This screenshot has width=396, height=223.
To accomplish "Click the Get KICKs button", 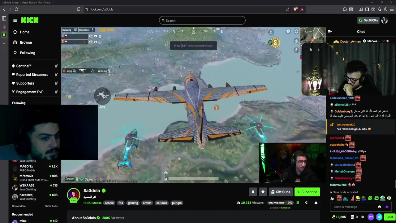I will (368, 20).
